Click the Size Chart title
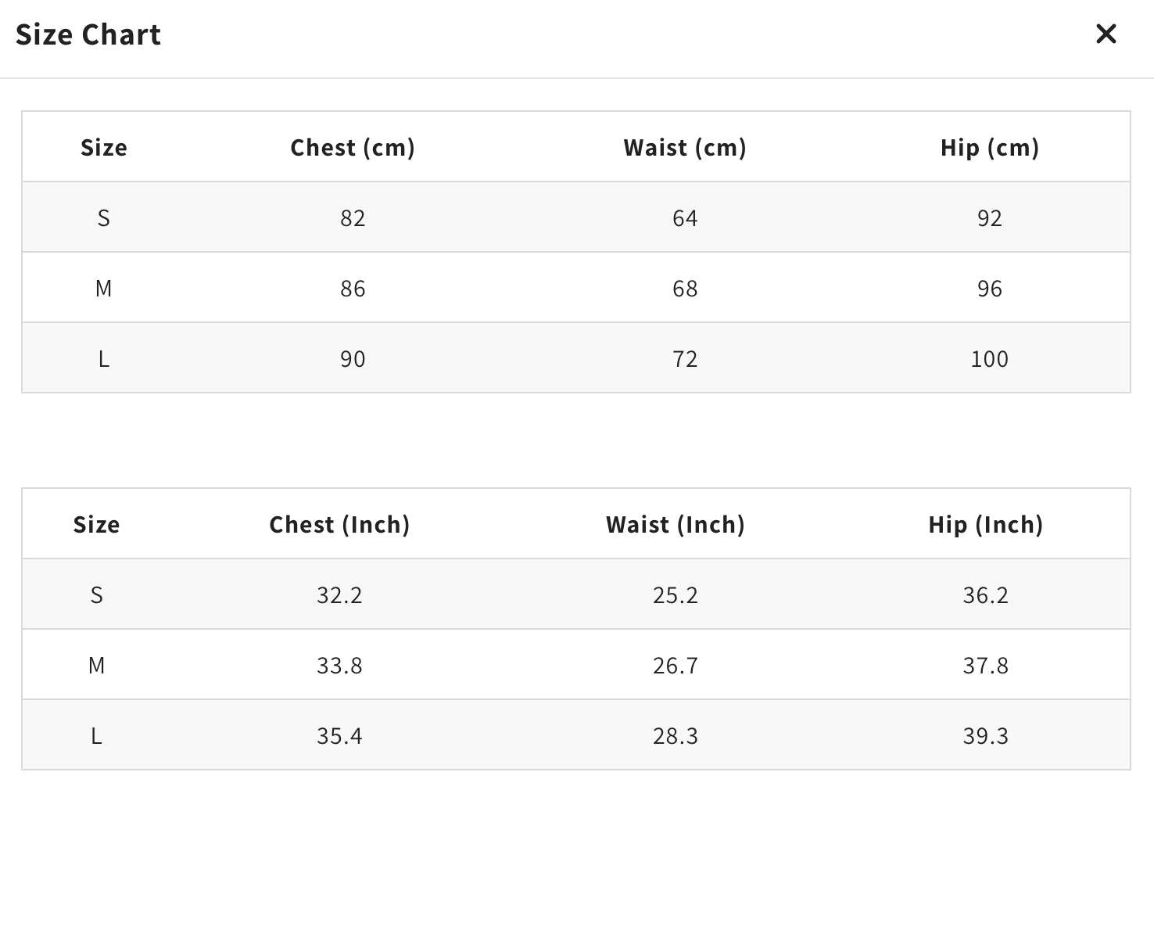This screenshot has height=948, width=1154. (88, 35)
